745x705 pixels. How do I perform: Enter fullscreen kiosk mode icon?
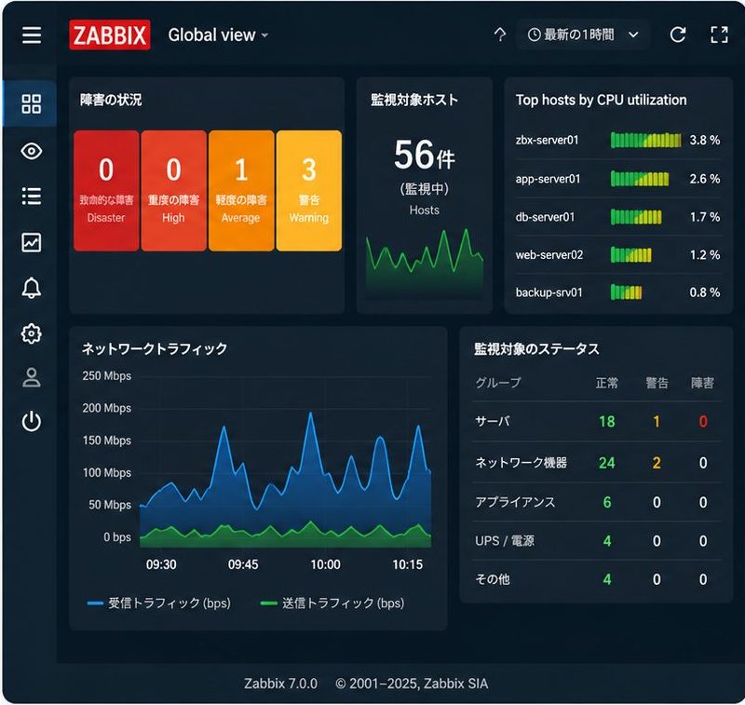click(x=719, y=34)
